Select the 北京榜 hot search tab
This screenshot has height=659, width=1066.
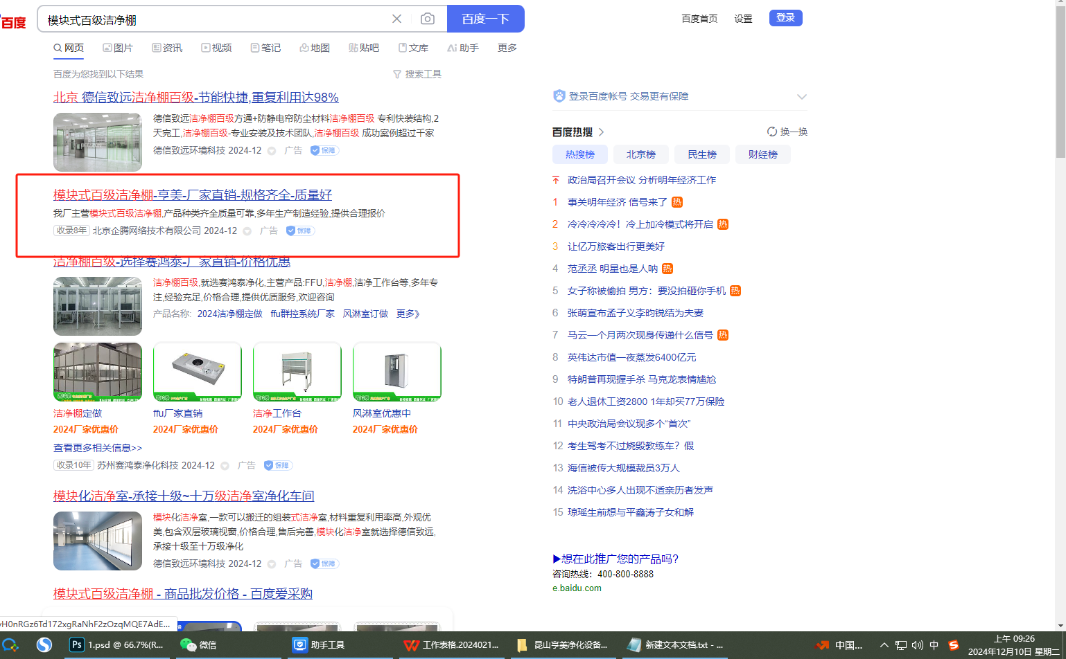click(x=641, y=154)
